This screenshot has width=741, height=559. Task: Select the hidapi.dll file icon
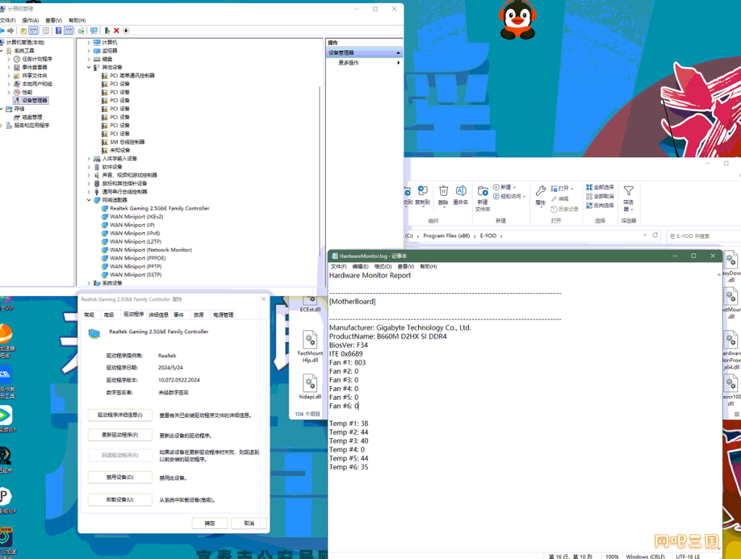310,382
